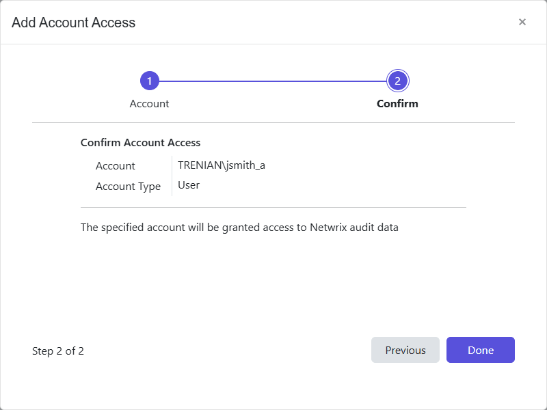Click the Netwrix audit data access notice text

tap(239, 227)
